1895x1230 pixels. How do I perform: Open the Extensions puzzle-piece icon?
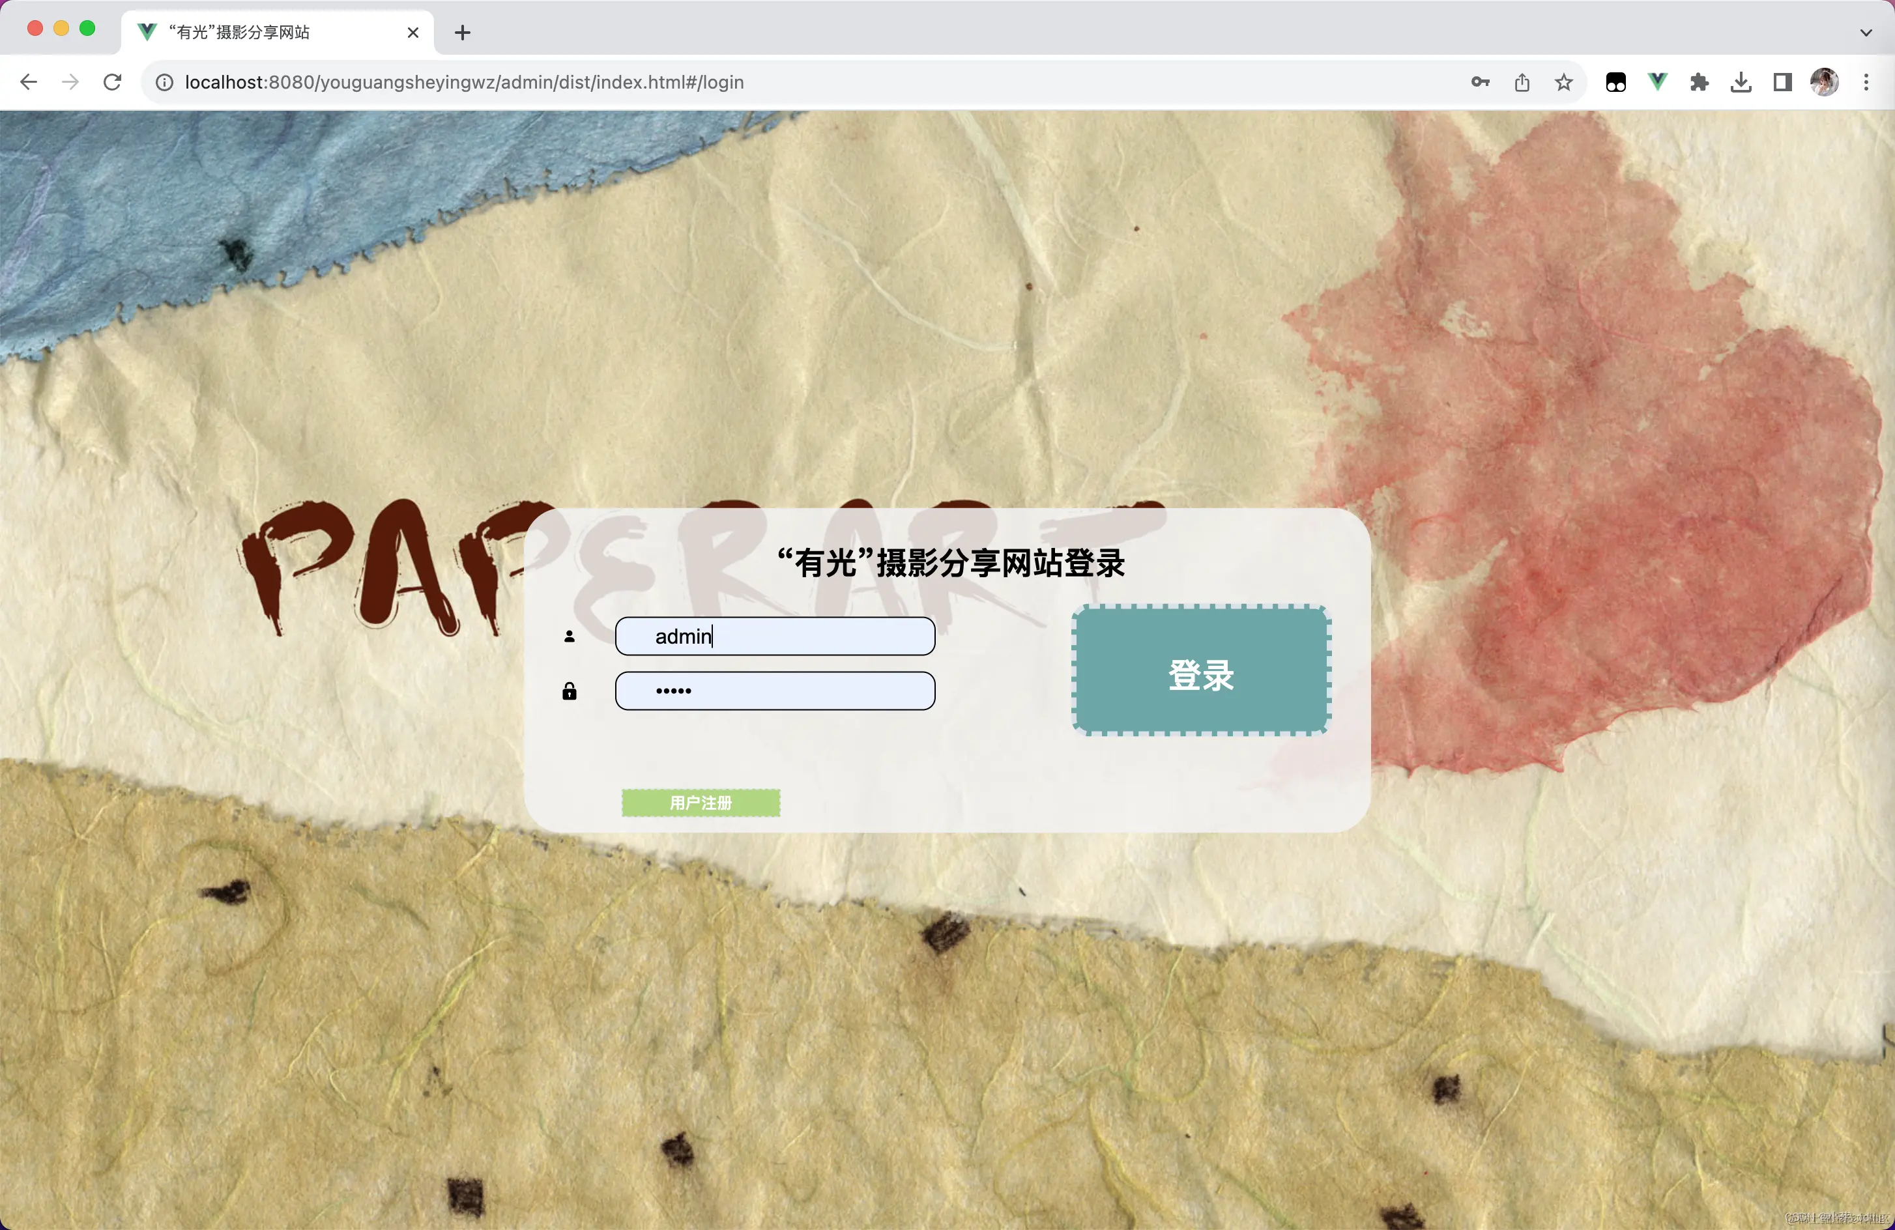[x=1699, y=82]
